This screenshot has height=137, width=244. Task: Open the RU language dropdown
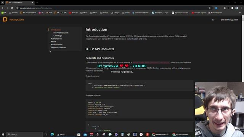click(213, 20)
